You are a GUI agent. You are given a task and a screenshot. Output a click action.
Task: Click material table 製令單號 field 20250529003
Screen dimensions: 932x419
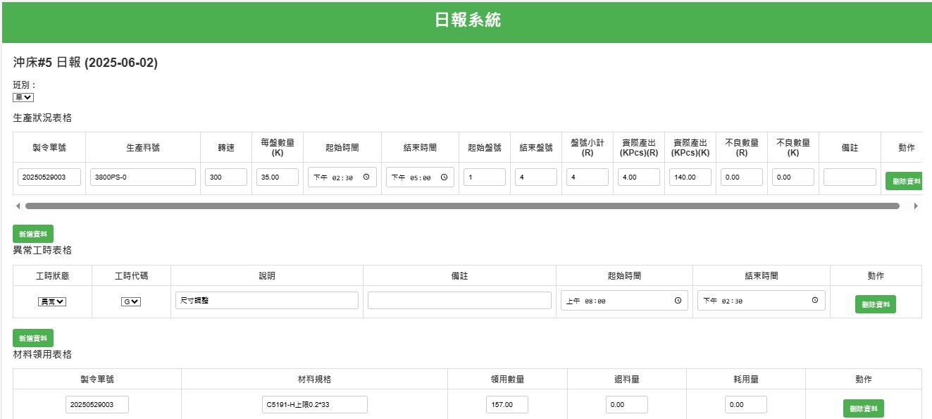pyautogui.click(x=97, y=405)
